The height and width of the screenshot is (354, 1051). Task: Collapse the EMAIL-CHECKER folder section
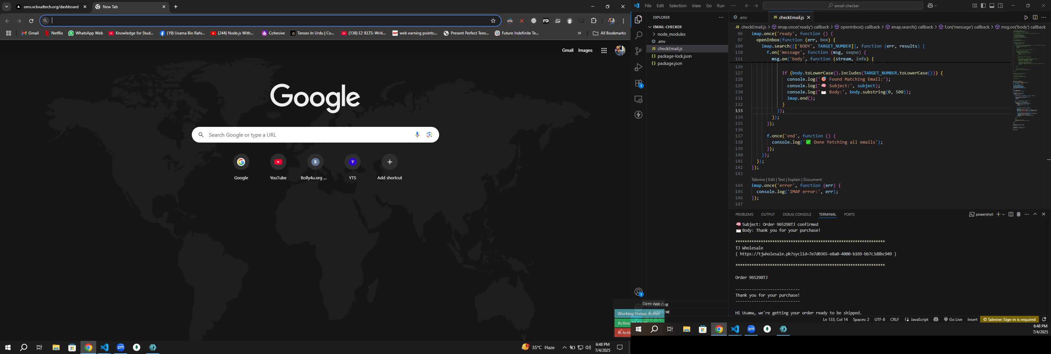[667, 27]
